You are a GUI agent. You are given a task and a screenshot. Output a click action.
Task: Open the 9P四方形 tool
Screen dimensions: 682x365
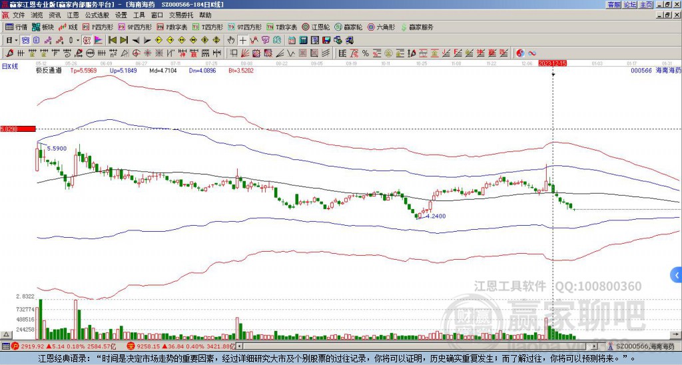(x=135, y=27)
